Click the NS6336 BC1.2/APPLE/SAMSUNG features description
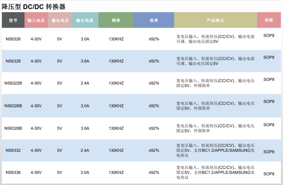Screen dimensions: 283x185 tap(216, 173)
